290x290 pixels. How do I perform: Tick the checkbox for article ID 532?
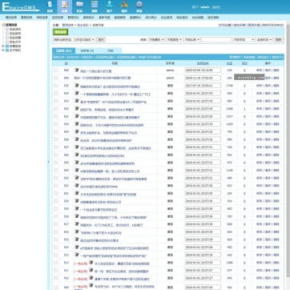[x=56, y=109]
